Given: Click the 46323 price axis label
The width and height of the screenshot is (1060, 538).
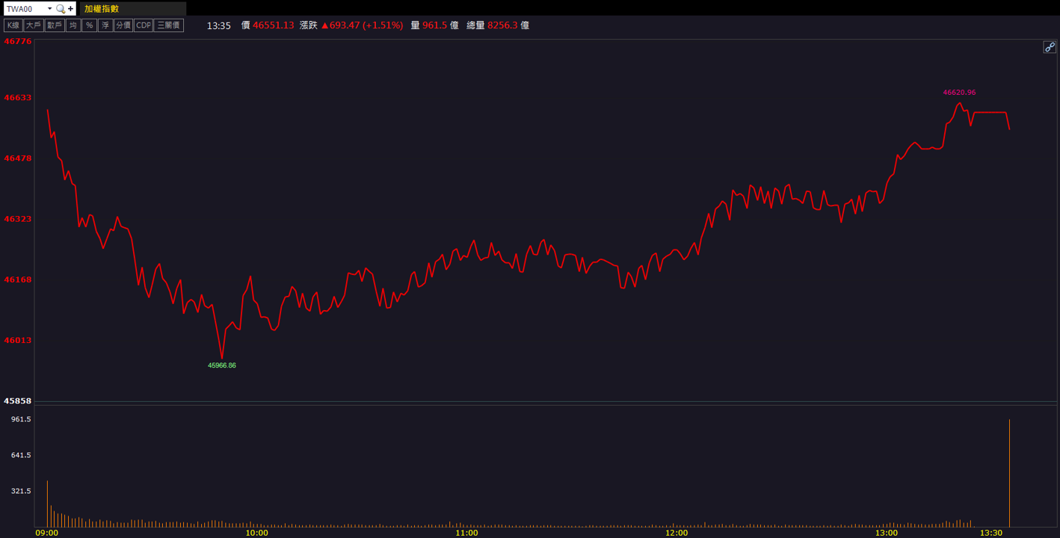Looking at the screenshot, I should [18, 219].
